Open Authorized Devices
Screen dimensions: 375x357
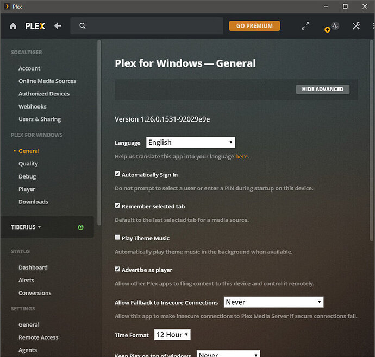pyautogui.click(x=44, y=94)
